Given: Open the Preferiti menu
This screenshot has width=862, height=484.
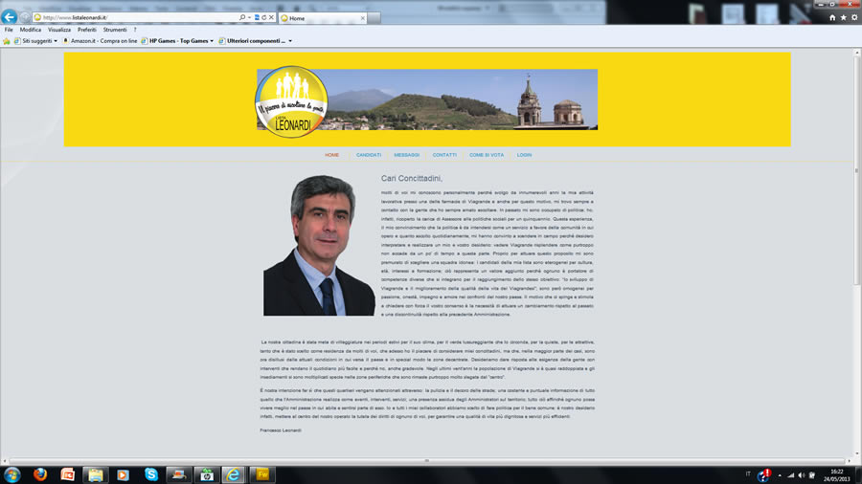Looking at the screenshot, I should (x=87, y=30).
